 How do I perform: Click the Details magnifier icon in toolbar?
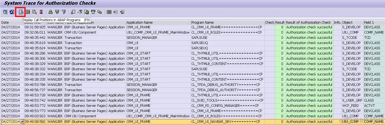click(x=5, y=12)
